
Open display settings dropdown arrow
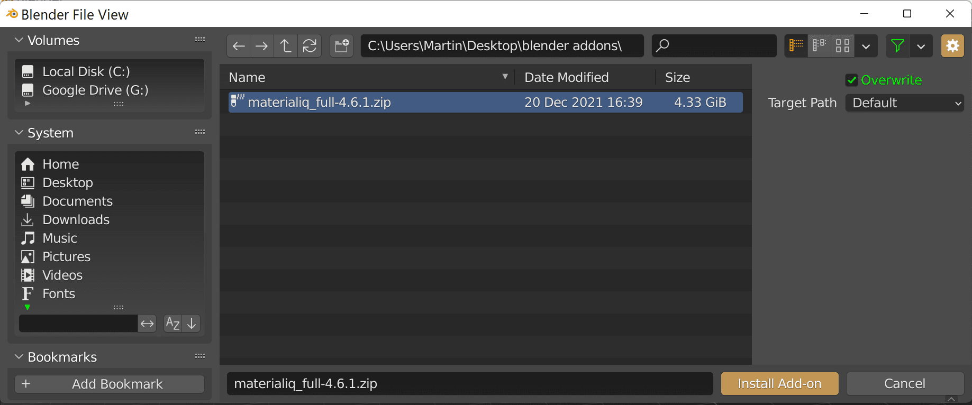(x=866, y=46)
